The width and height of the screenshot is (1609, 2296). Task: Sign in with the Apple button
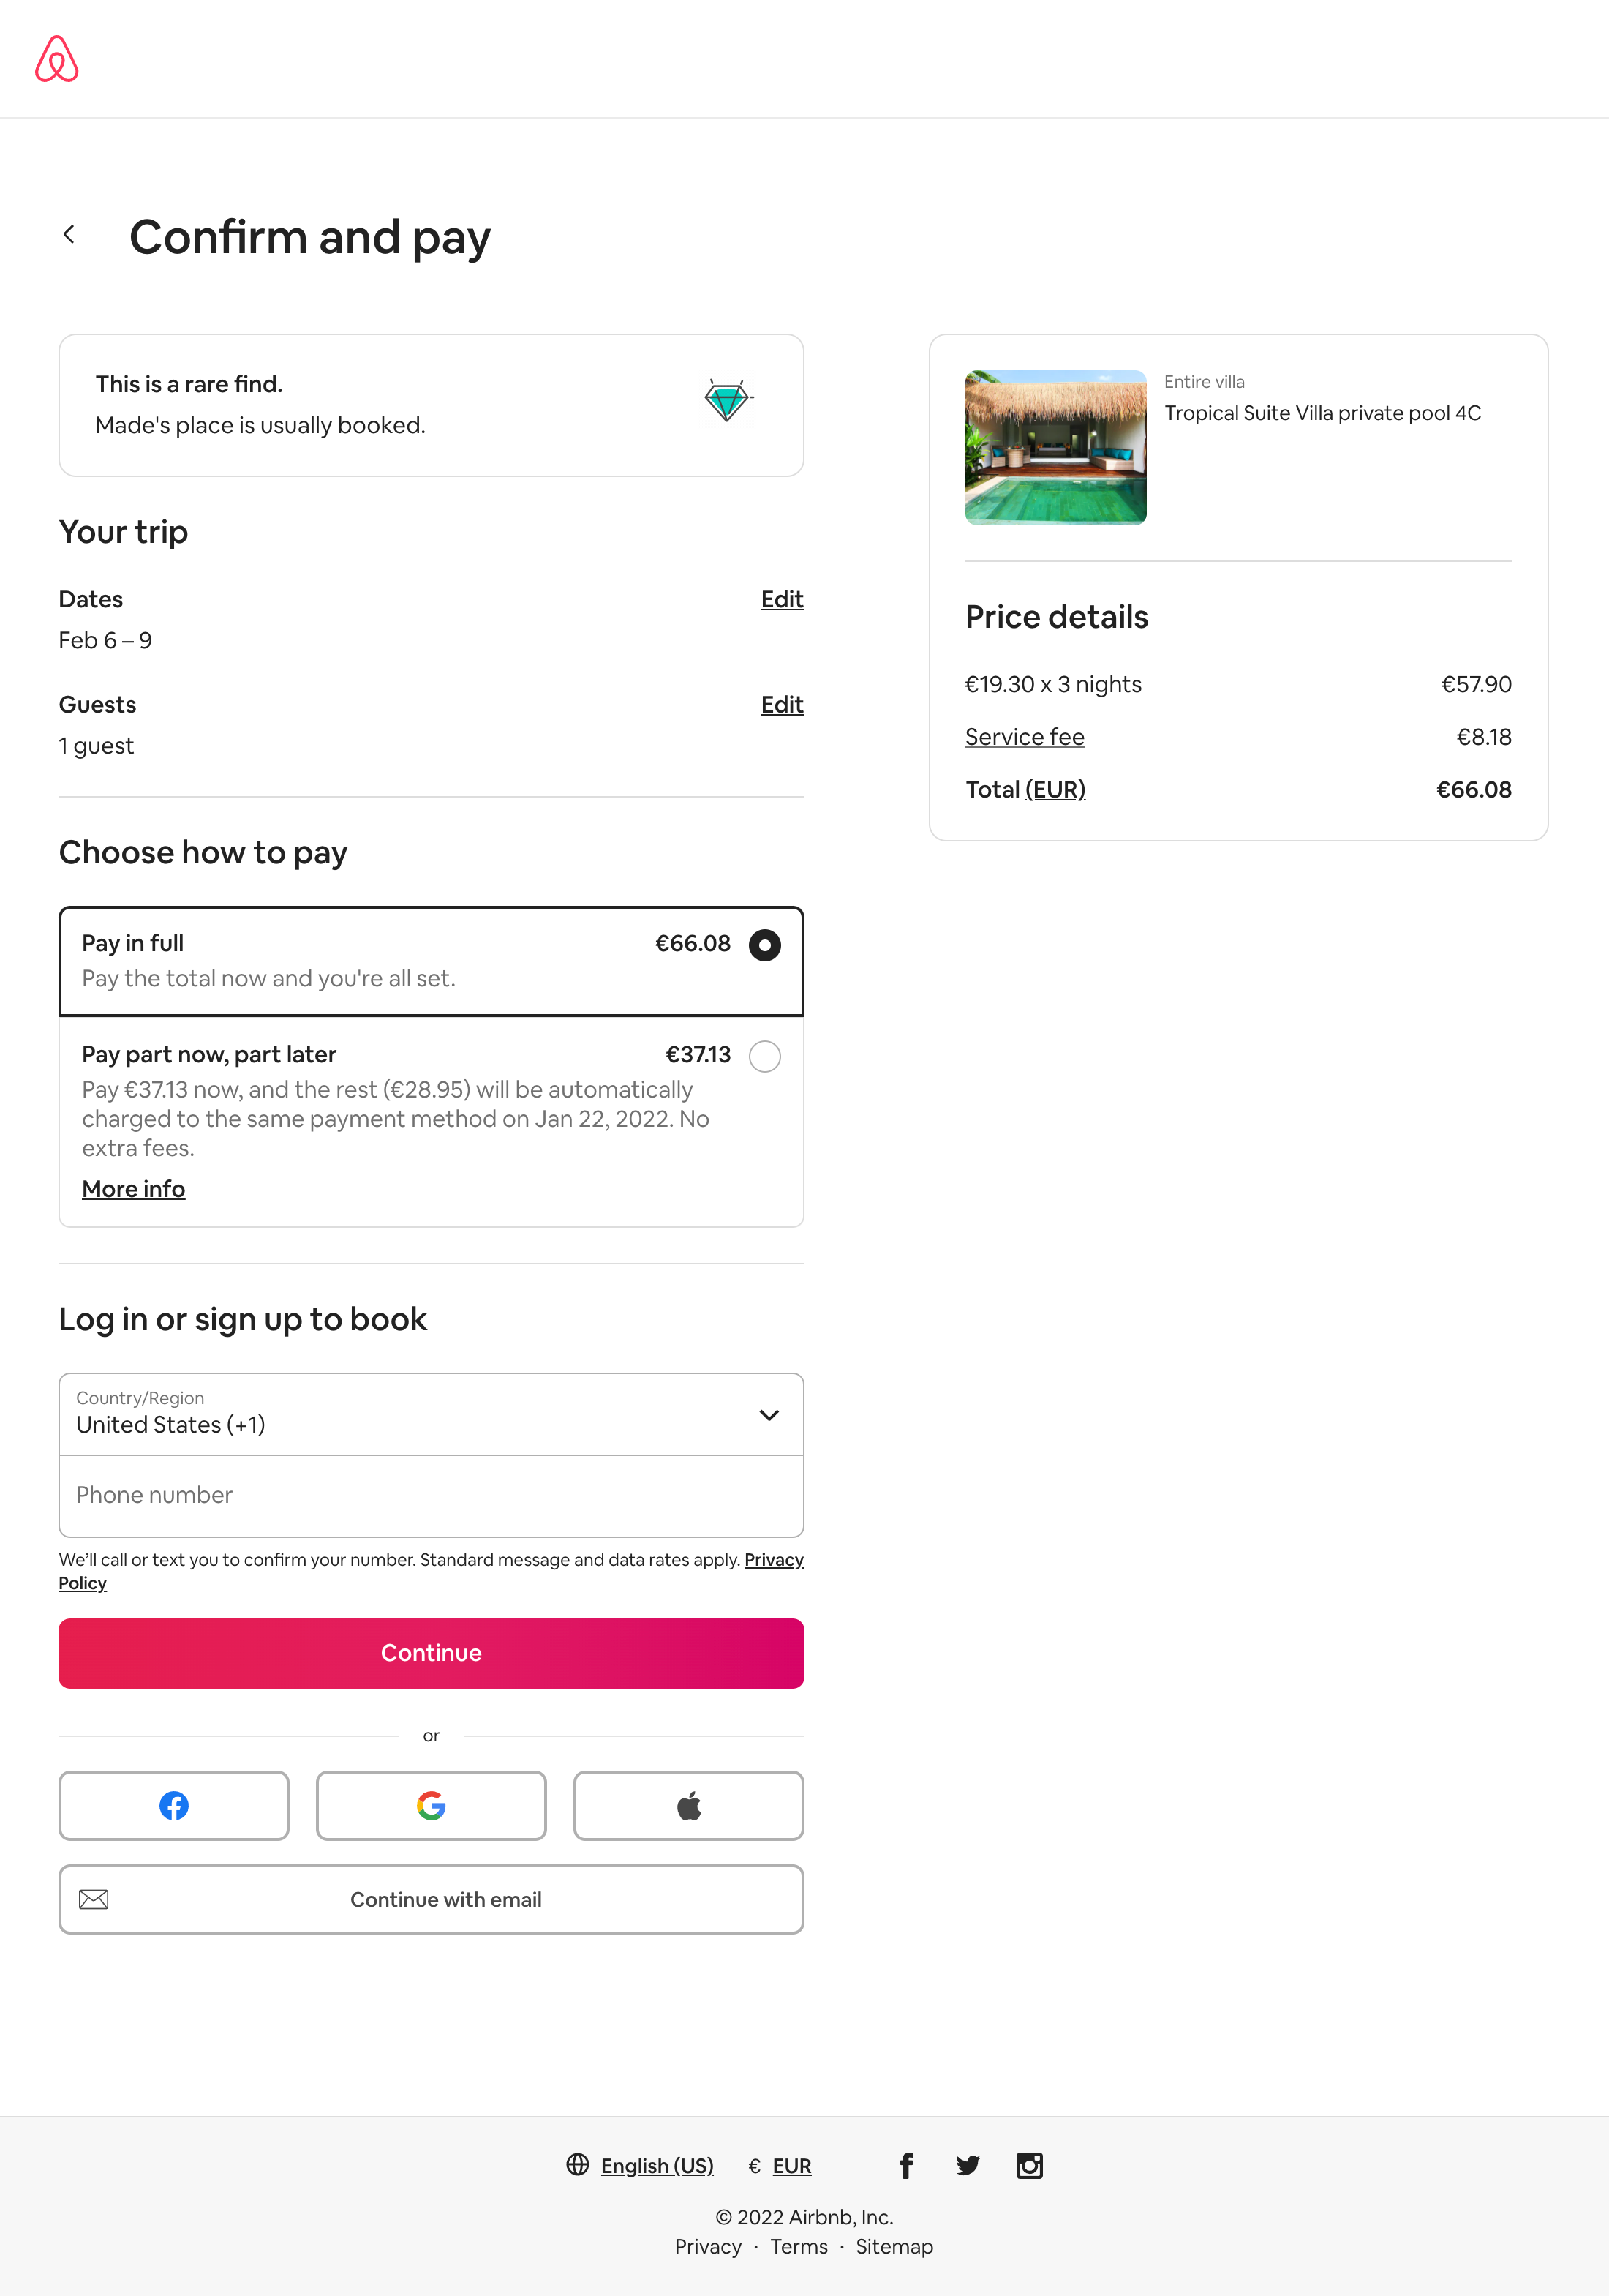coord(687,1805)
